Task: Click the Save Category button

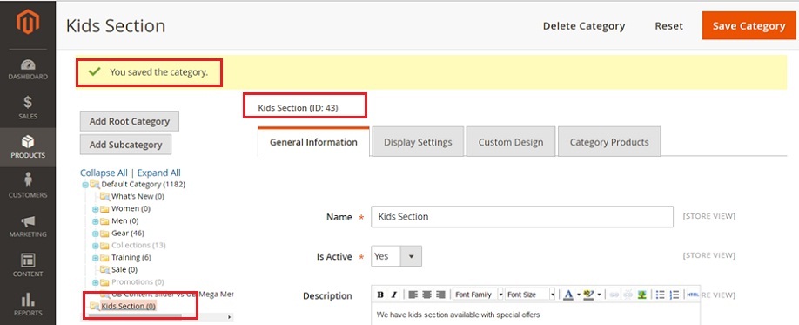Action: (749, 25)
